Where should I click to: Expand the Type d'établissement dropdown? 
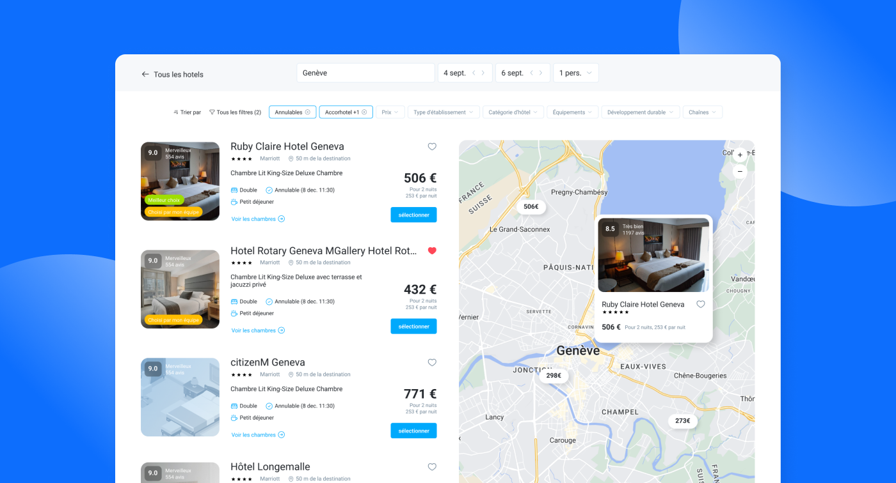[444, 112]
